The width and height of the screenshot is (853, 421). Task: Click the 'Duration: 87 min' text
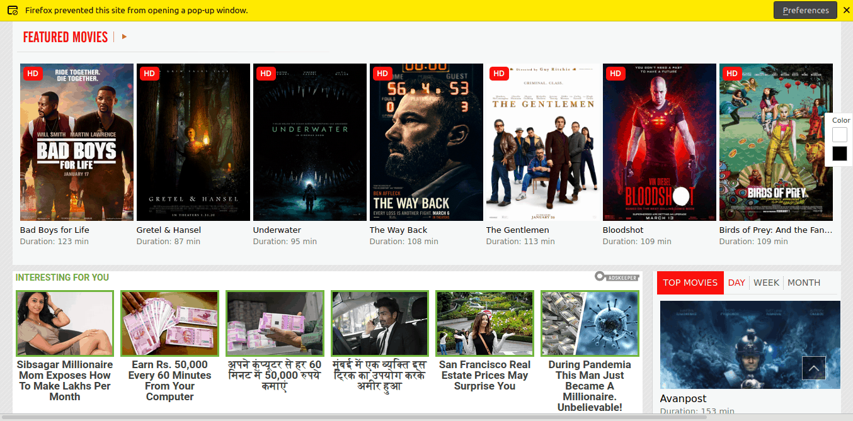tap(168, 242)
